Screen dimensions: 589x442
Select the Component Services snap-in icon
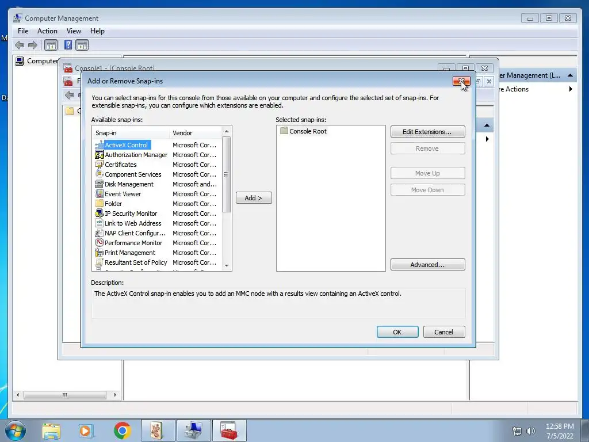(99, 174)
